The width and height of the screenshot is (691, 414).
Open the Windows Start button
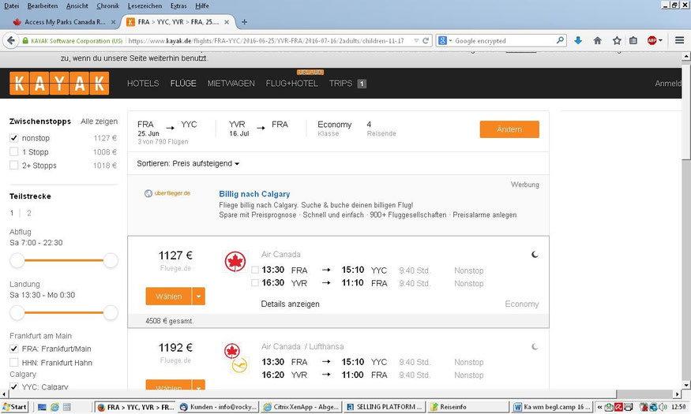14,407
